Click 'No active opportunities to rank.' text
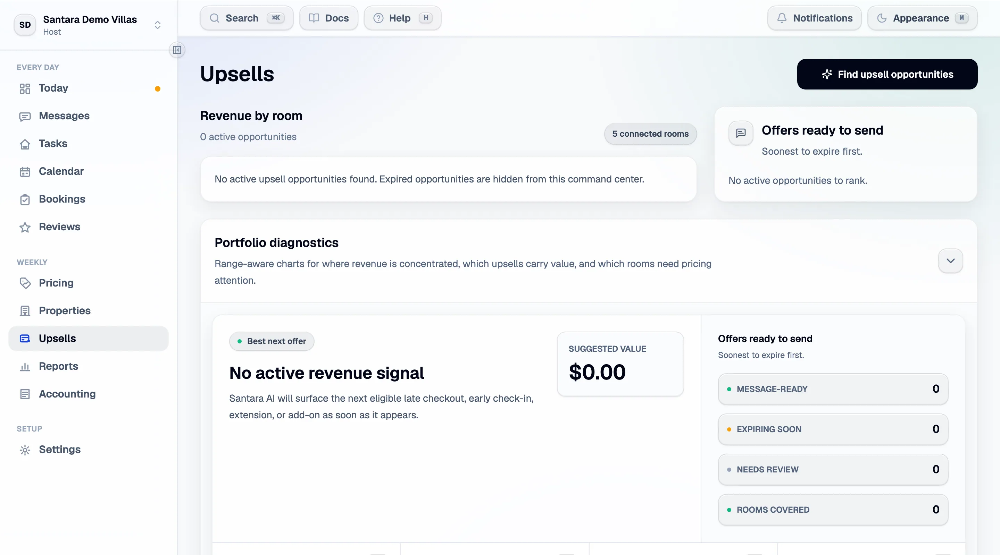The width and height of the screenshot is (1000, 555). (x=798, y=181)
